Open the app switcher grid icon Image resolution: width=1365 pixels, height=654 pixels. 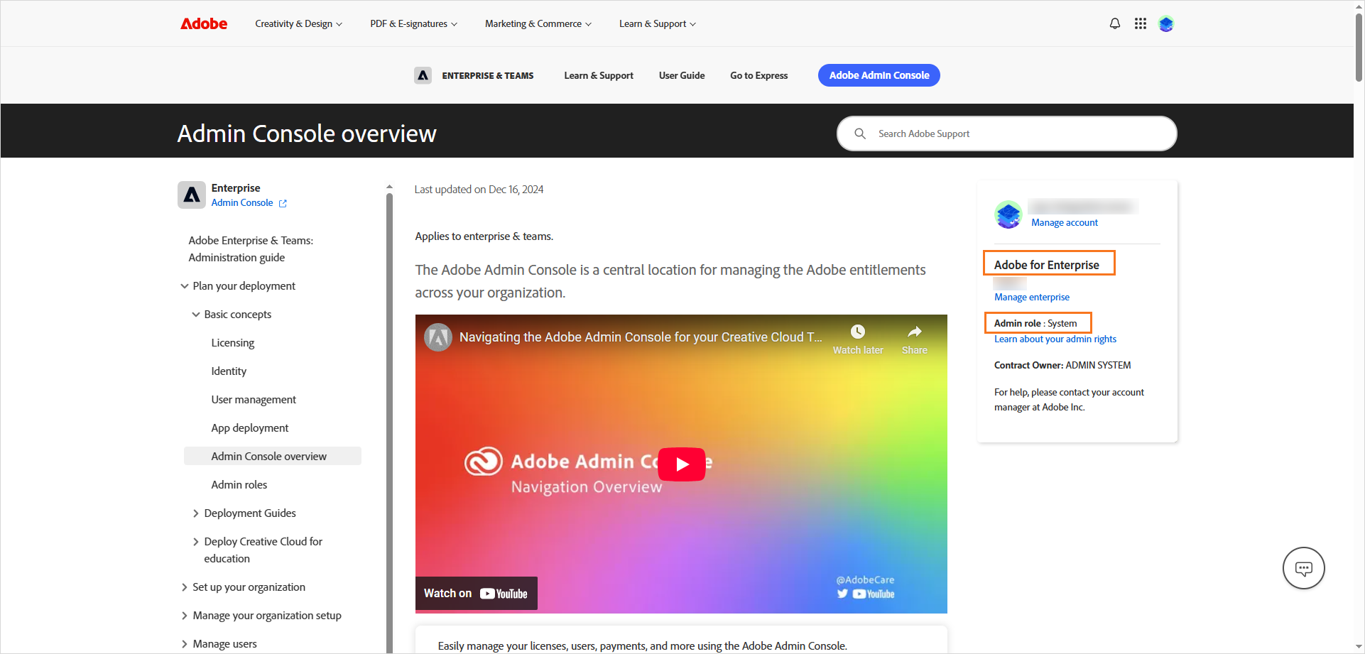(x=1141, y=23)
